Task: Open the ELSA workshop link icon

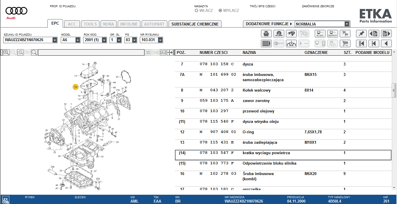Action: (x=320, y=34)
